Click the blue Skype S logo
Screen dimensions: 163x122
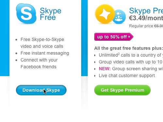26,14
